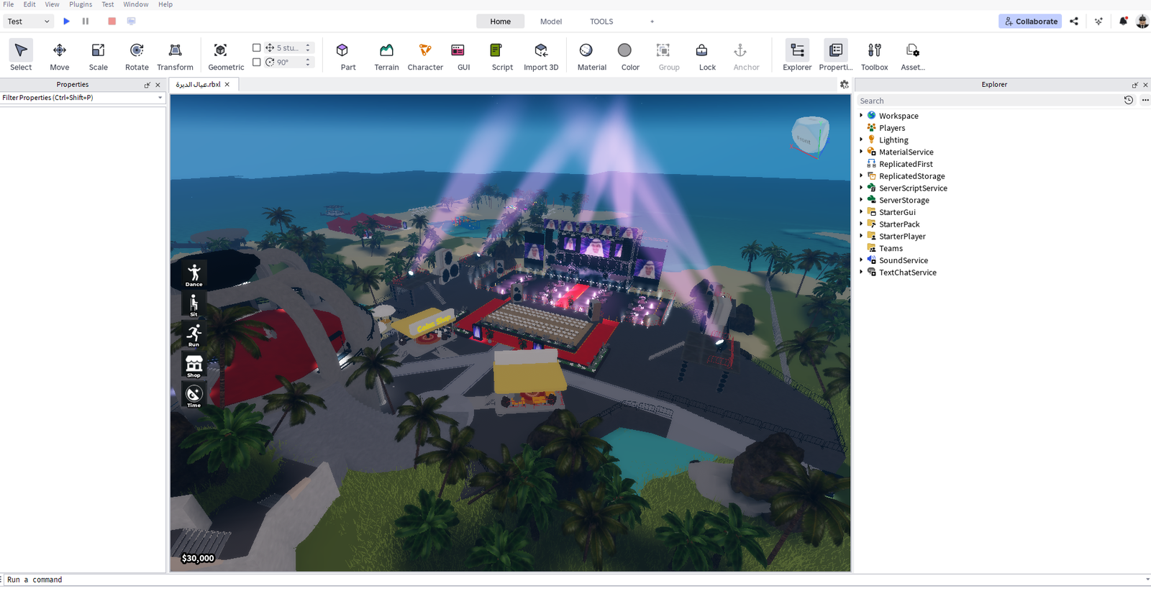1151x604 pixels.
Task: Open the Character tool
Action: tap(425, 55)
